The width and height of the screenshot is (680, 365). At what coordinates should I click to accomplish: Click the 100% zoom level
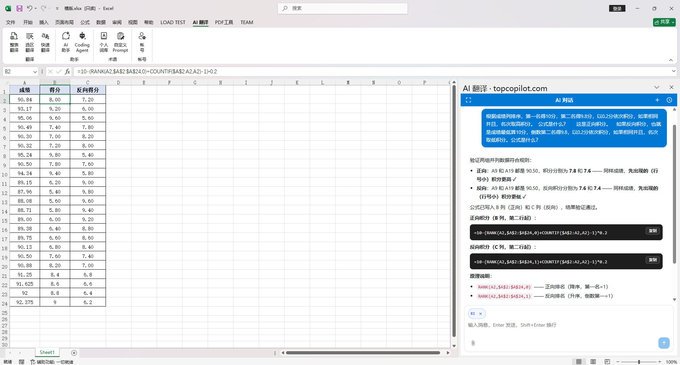[x=671, y=362]
